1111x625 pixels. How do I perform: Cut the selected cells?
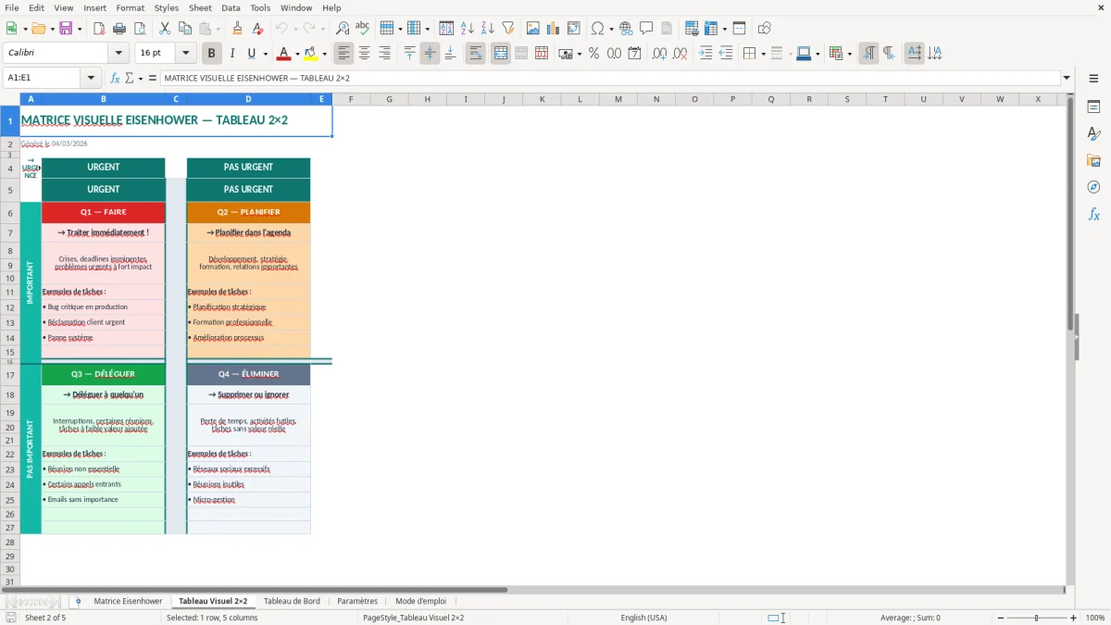point(165,29)
